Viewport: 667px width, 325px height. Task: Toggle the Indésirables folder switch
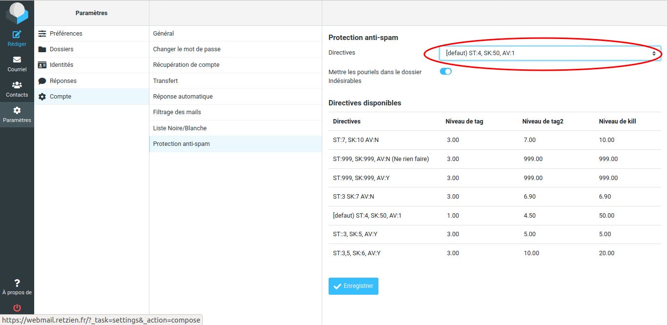pos(446,71)
